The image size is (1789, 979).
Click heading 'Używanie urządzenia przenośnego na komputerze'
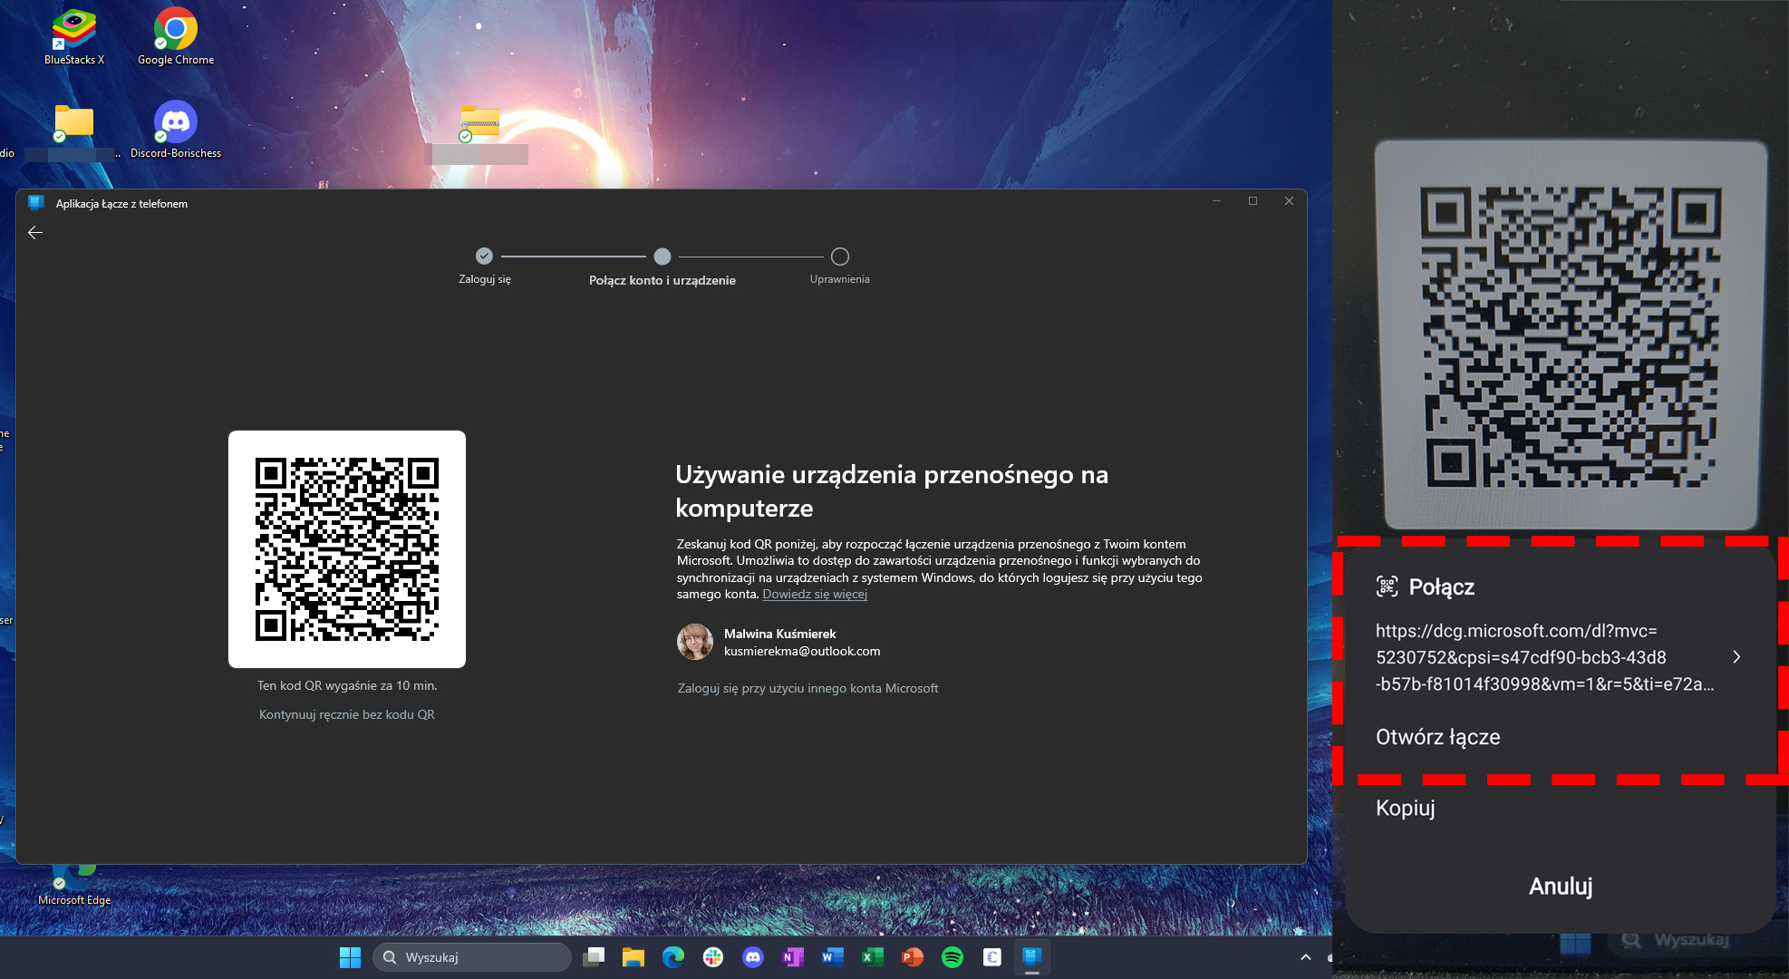(x=892, y=490)
